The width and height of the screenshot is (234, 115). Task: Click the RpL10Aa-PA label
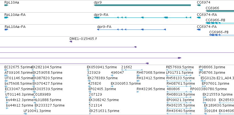pyautogui.click(x=15, y=27)
